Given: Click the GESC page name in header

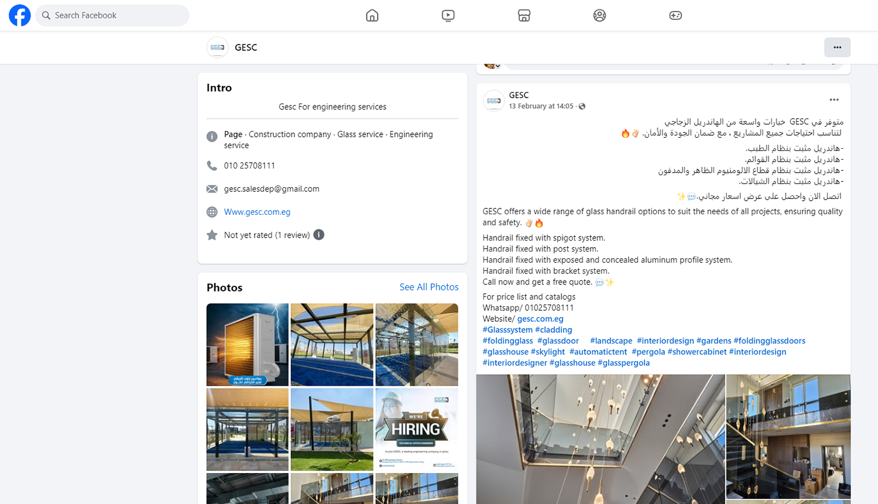Looking at the screenshot, I should [246, 47].
